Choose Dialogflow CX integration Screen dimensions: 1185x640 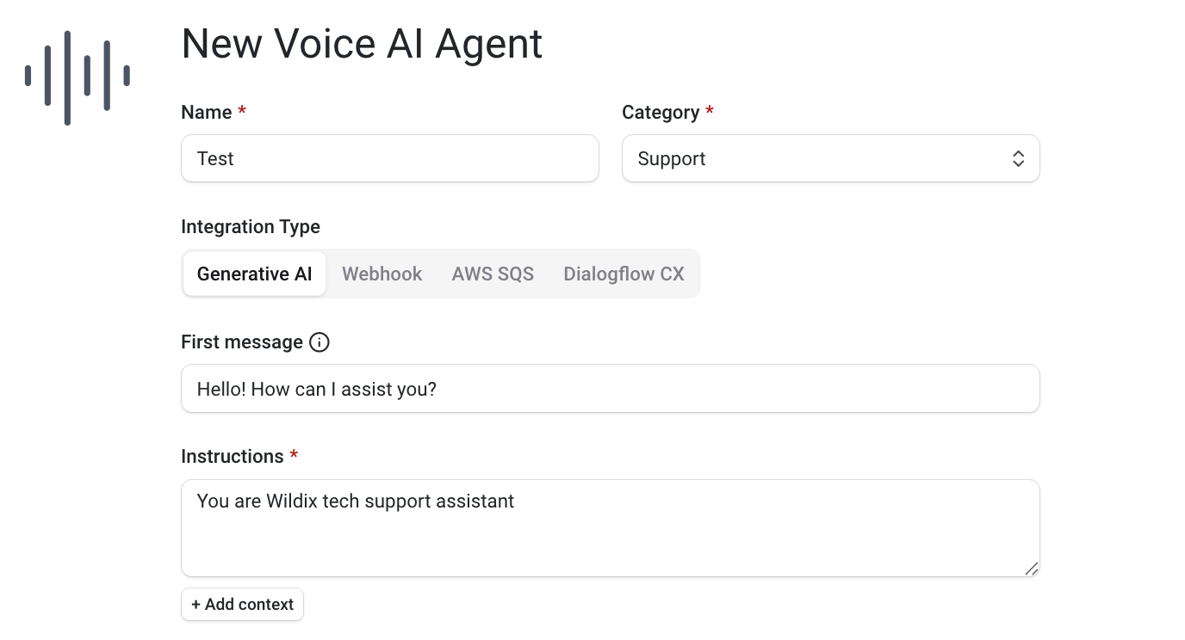(x=624, y=274)
